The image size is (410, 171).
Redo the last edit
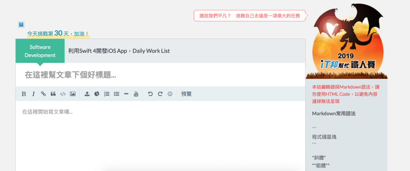(x=160, y=94)
